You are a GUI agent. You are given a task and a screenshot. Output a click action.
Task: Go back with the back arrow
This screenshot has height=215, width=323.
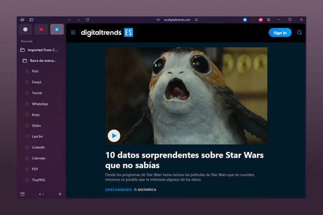(x=70, y=20)
